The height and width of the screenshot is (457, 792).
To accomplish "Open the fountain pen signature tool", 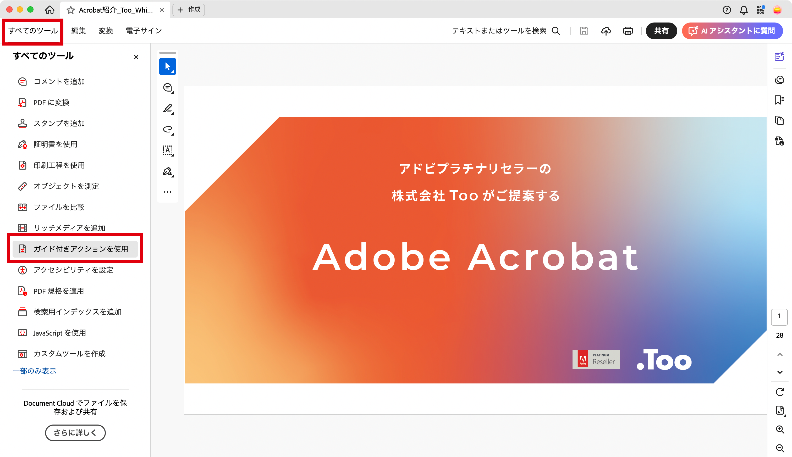I will pos(167,171).
